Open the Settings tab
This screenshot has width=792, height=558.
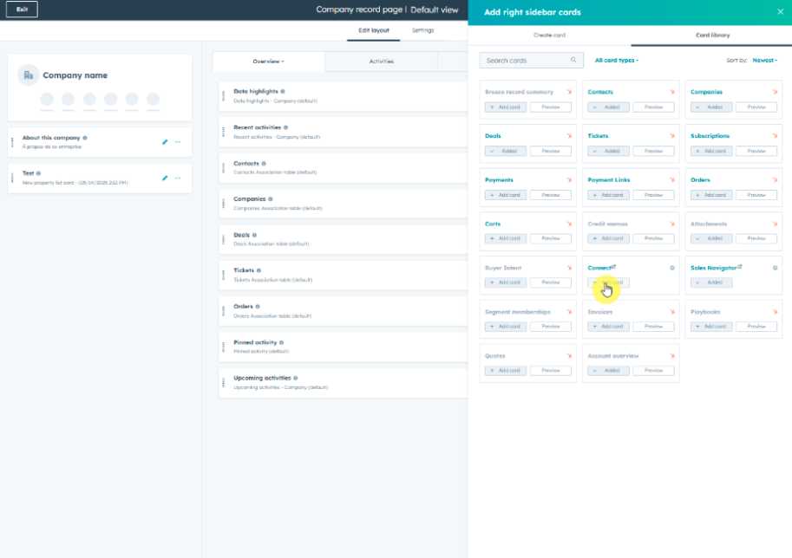pos(422,29)
